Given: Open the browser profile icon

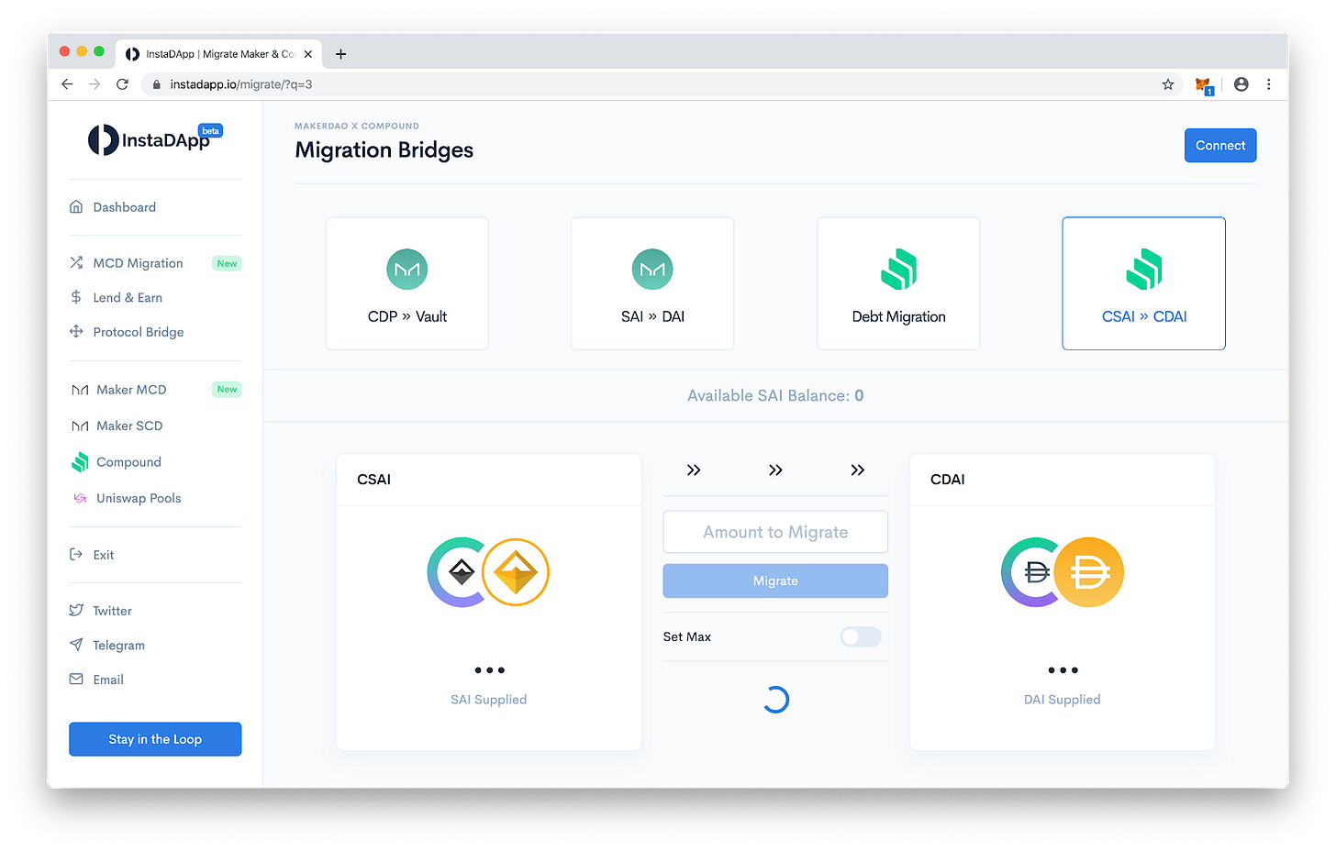Looking at the screenshot, I should click(1241, 84).
